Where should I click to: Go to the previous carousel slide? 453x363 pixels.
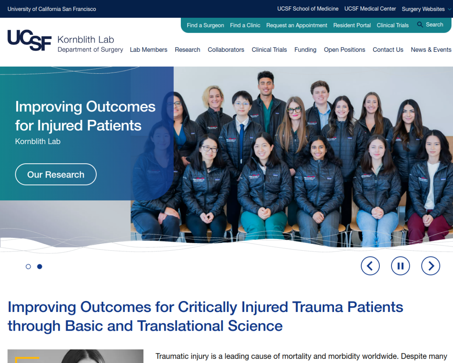point(370,266)
